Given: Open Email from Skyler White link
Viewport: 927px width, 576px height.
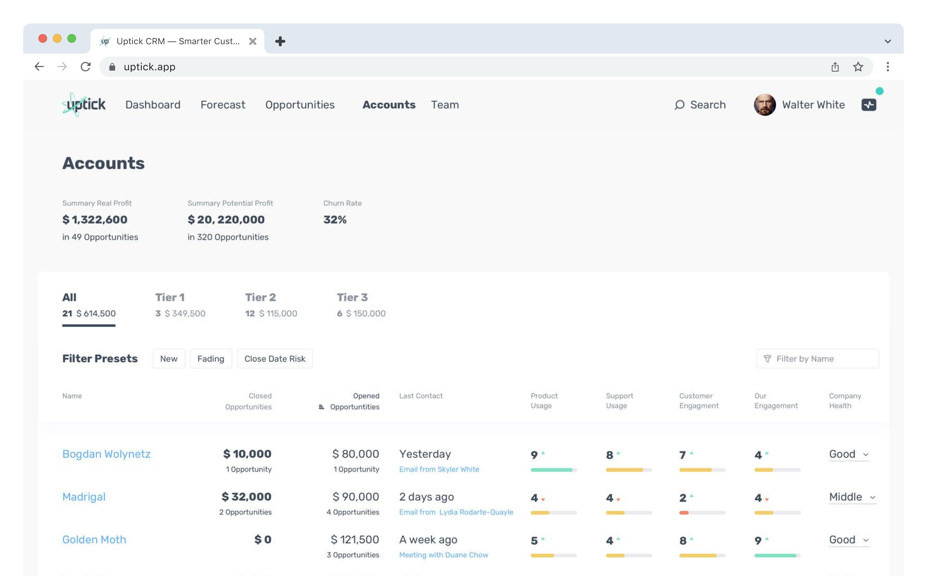Looking at the screenshot, I should click(x=439, y=469).
